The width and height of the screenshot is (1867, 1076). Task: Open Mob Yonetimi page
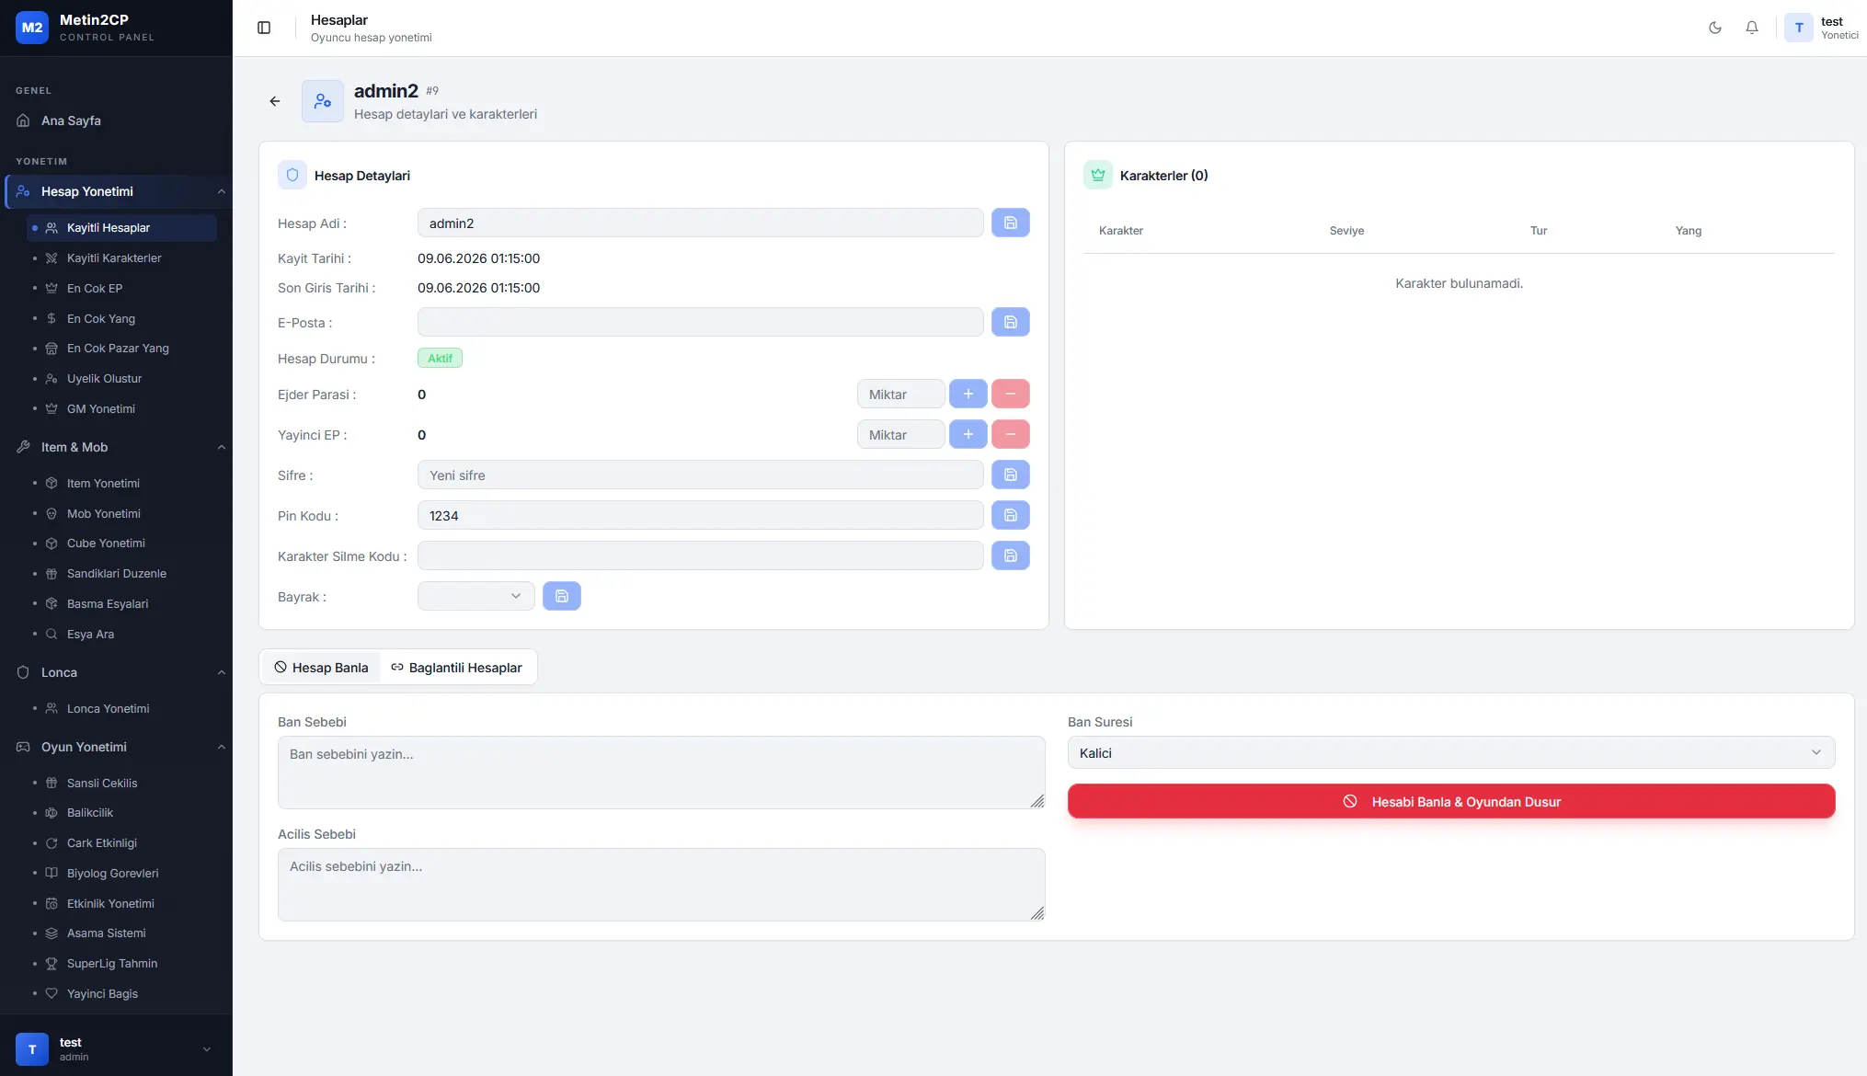(x=121, y=513)
